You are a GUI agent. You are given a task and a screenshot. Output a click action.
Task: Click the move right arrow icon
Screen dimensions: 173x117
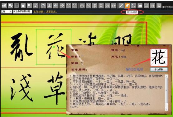click(x=62, y=6)
